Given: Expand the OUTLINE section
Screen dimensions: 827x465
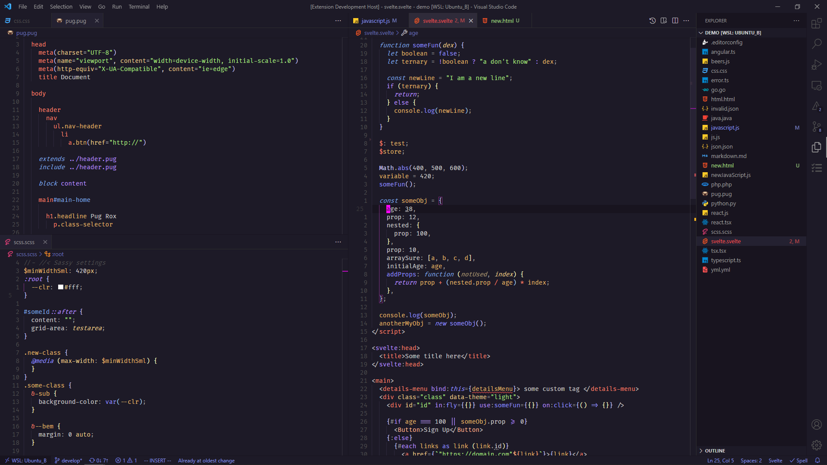Looking at the screenshot, I should pos(715,450).
